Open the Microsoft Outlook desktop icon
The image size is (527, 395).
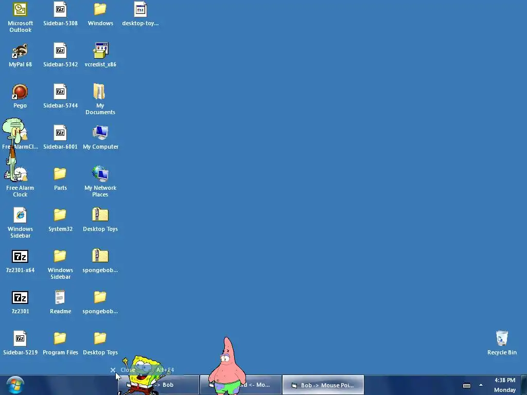(20, 9)
